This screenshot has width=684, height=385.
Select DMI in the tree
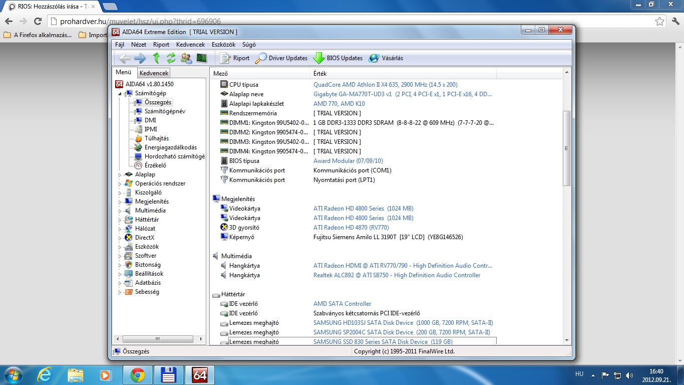[150, 120]
